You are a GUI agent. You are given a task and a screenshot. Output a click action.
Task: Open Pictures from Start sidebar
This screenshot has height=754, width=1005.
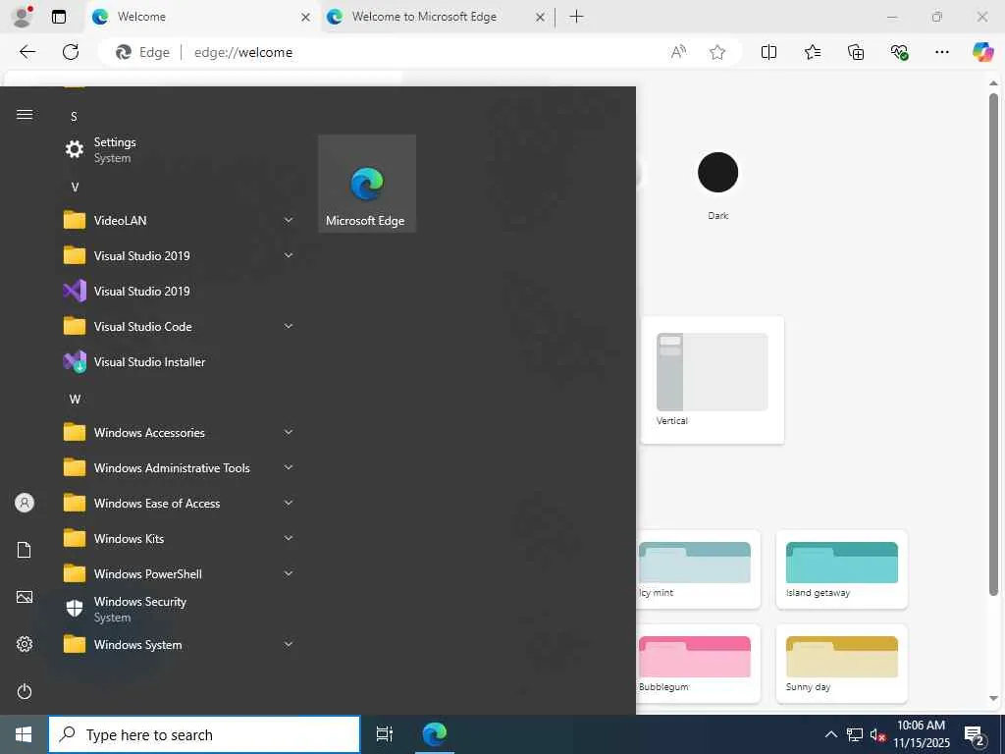click(25, 597)
